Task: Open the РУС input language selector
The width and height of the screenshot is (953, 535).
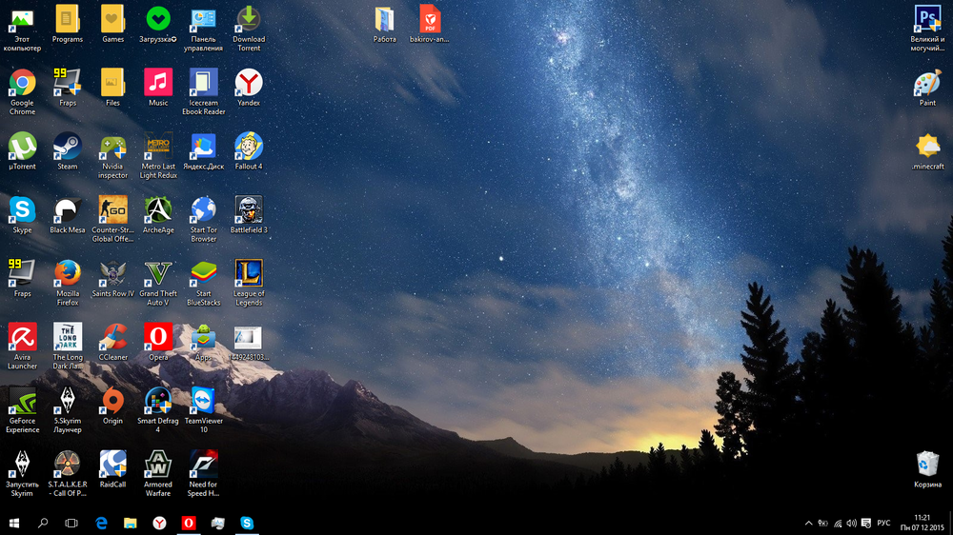Action: click(883, 523)
